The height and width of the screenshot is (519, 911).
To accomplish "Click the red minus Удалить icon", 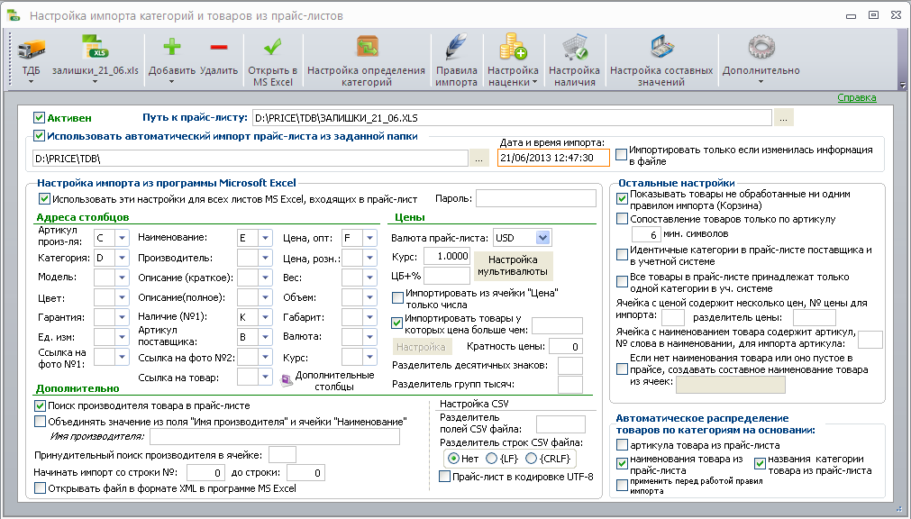I will [x=218, y=47].
